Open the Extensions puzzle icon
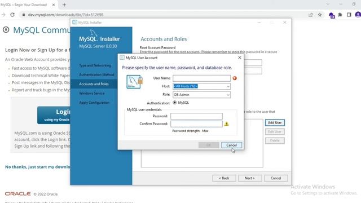The width and height of the screenshot is (361, 203). (x=340, y=15)
